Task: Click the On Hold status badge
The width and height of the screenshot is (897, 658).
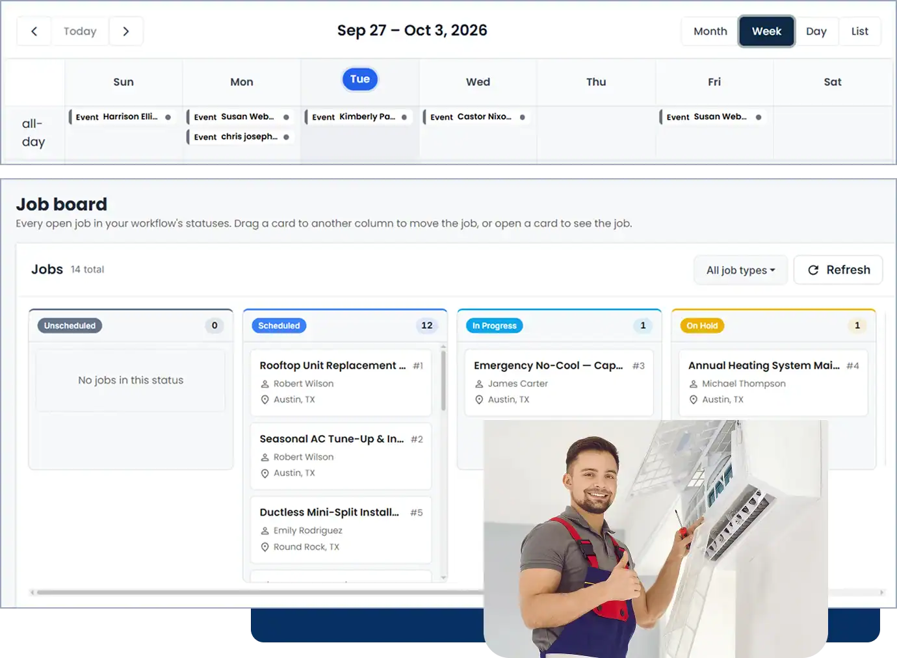Action: (702, 326)
